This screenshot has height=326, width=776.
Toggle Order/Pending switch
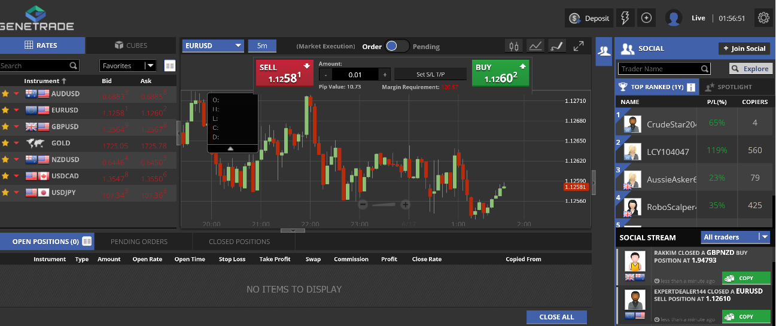[397, 46]
